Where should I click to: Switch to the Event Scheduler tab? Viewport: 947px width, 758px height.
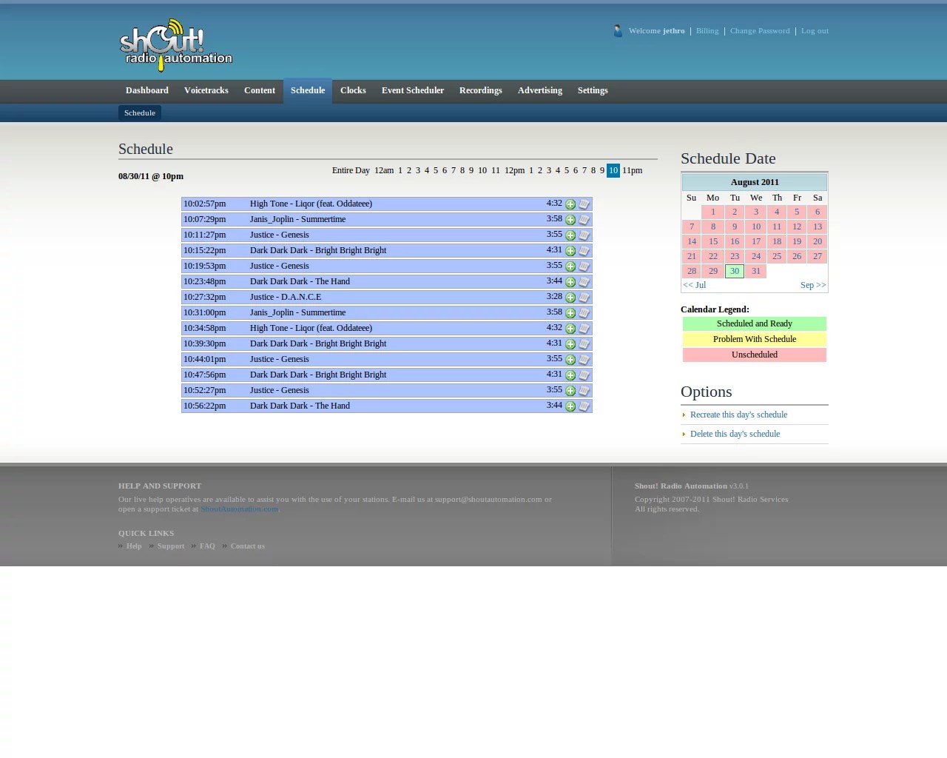pyautogui.click(x=412, y=90)
